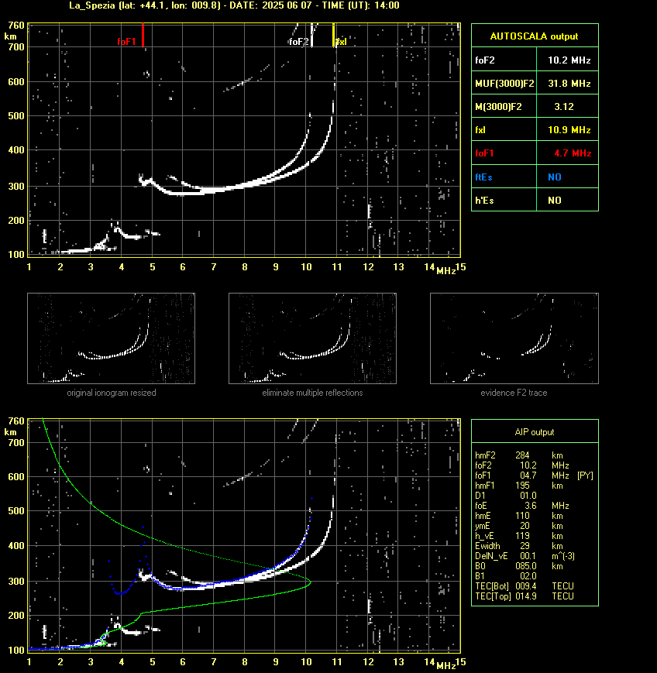Click the h'Es label cell
Screen dimensions: 657x673
[x=504, y=200]
